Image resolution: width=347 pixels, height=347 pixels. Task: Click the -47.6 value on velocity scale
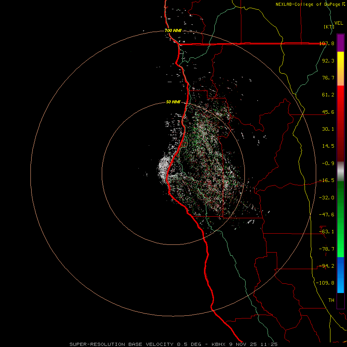(327, 215)
